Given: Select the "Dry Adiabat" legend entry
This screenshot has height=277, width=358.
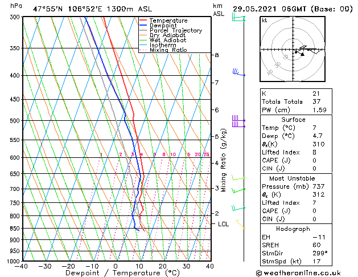Looking at the screenshot, I should (x=167, y=35).
